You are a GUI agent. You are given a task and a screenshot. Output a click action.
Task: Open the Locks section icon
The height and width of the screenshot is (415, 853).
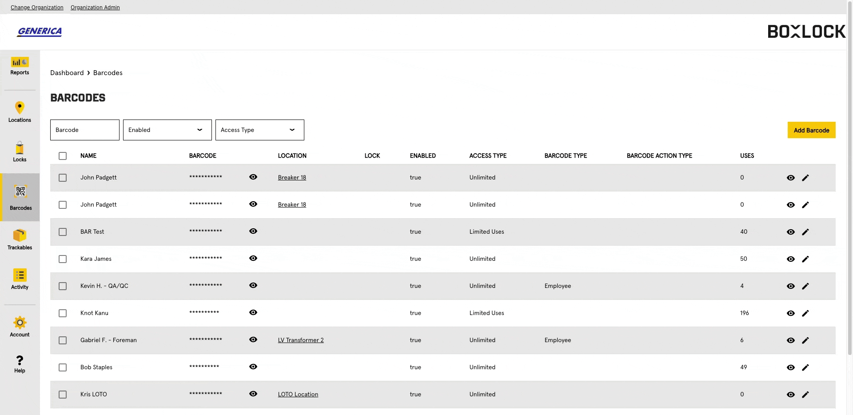tap(20, 148)
